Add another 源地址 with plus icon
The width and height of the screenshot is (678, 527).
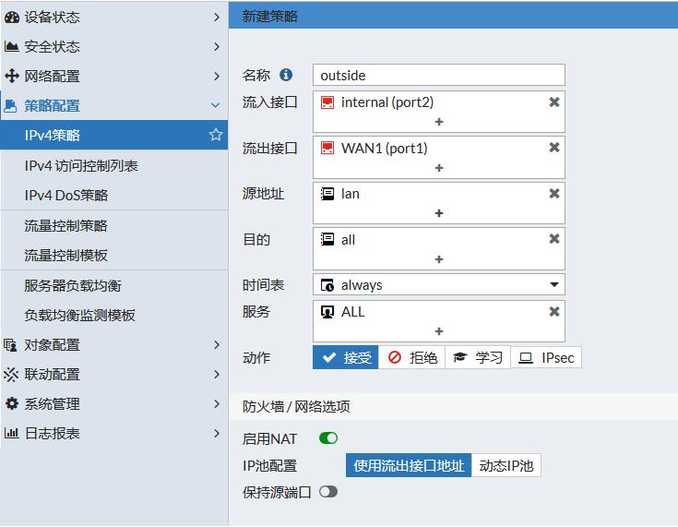tap(439, 213)
